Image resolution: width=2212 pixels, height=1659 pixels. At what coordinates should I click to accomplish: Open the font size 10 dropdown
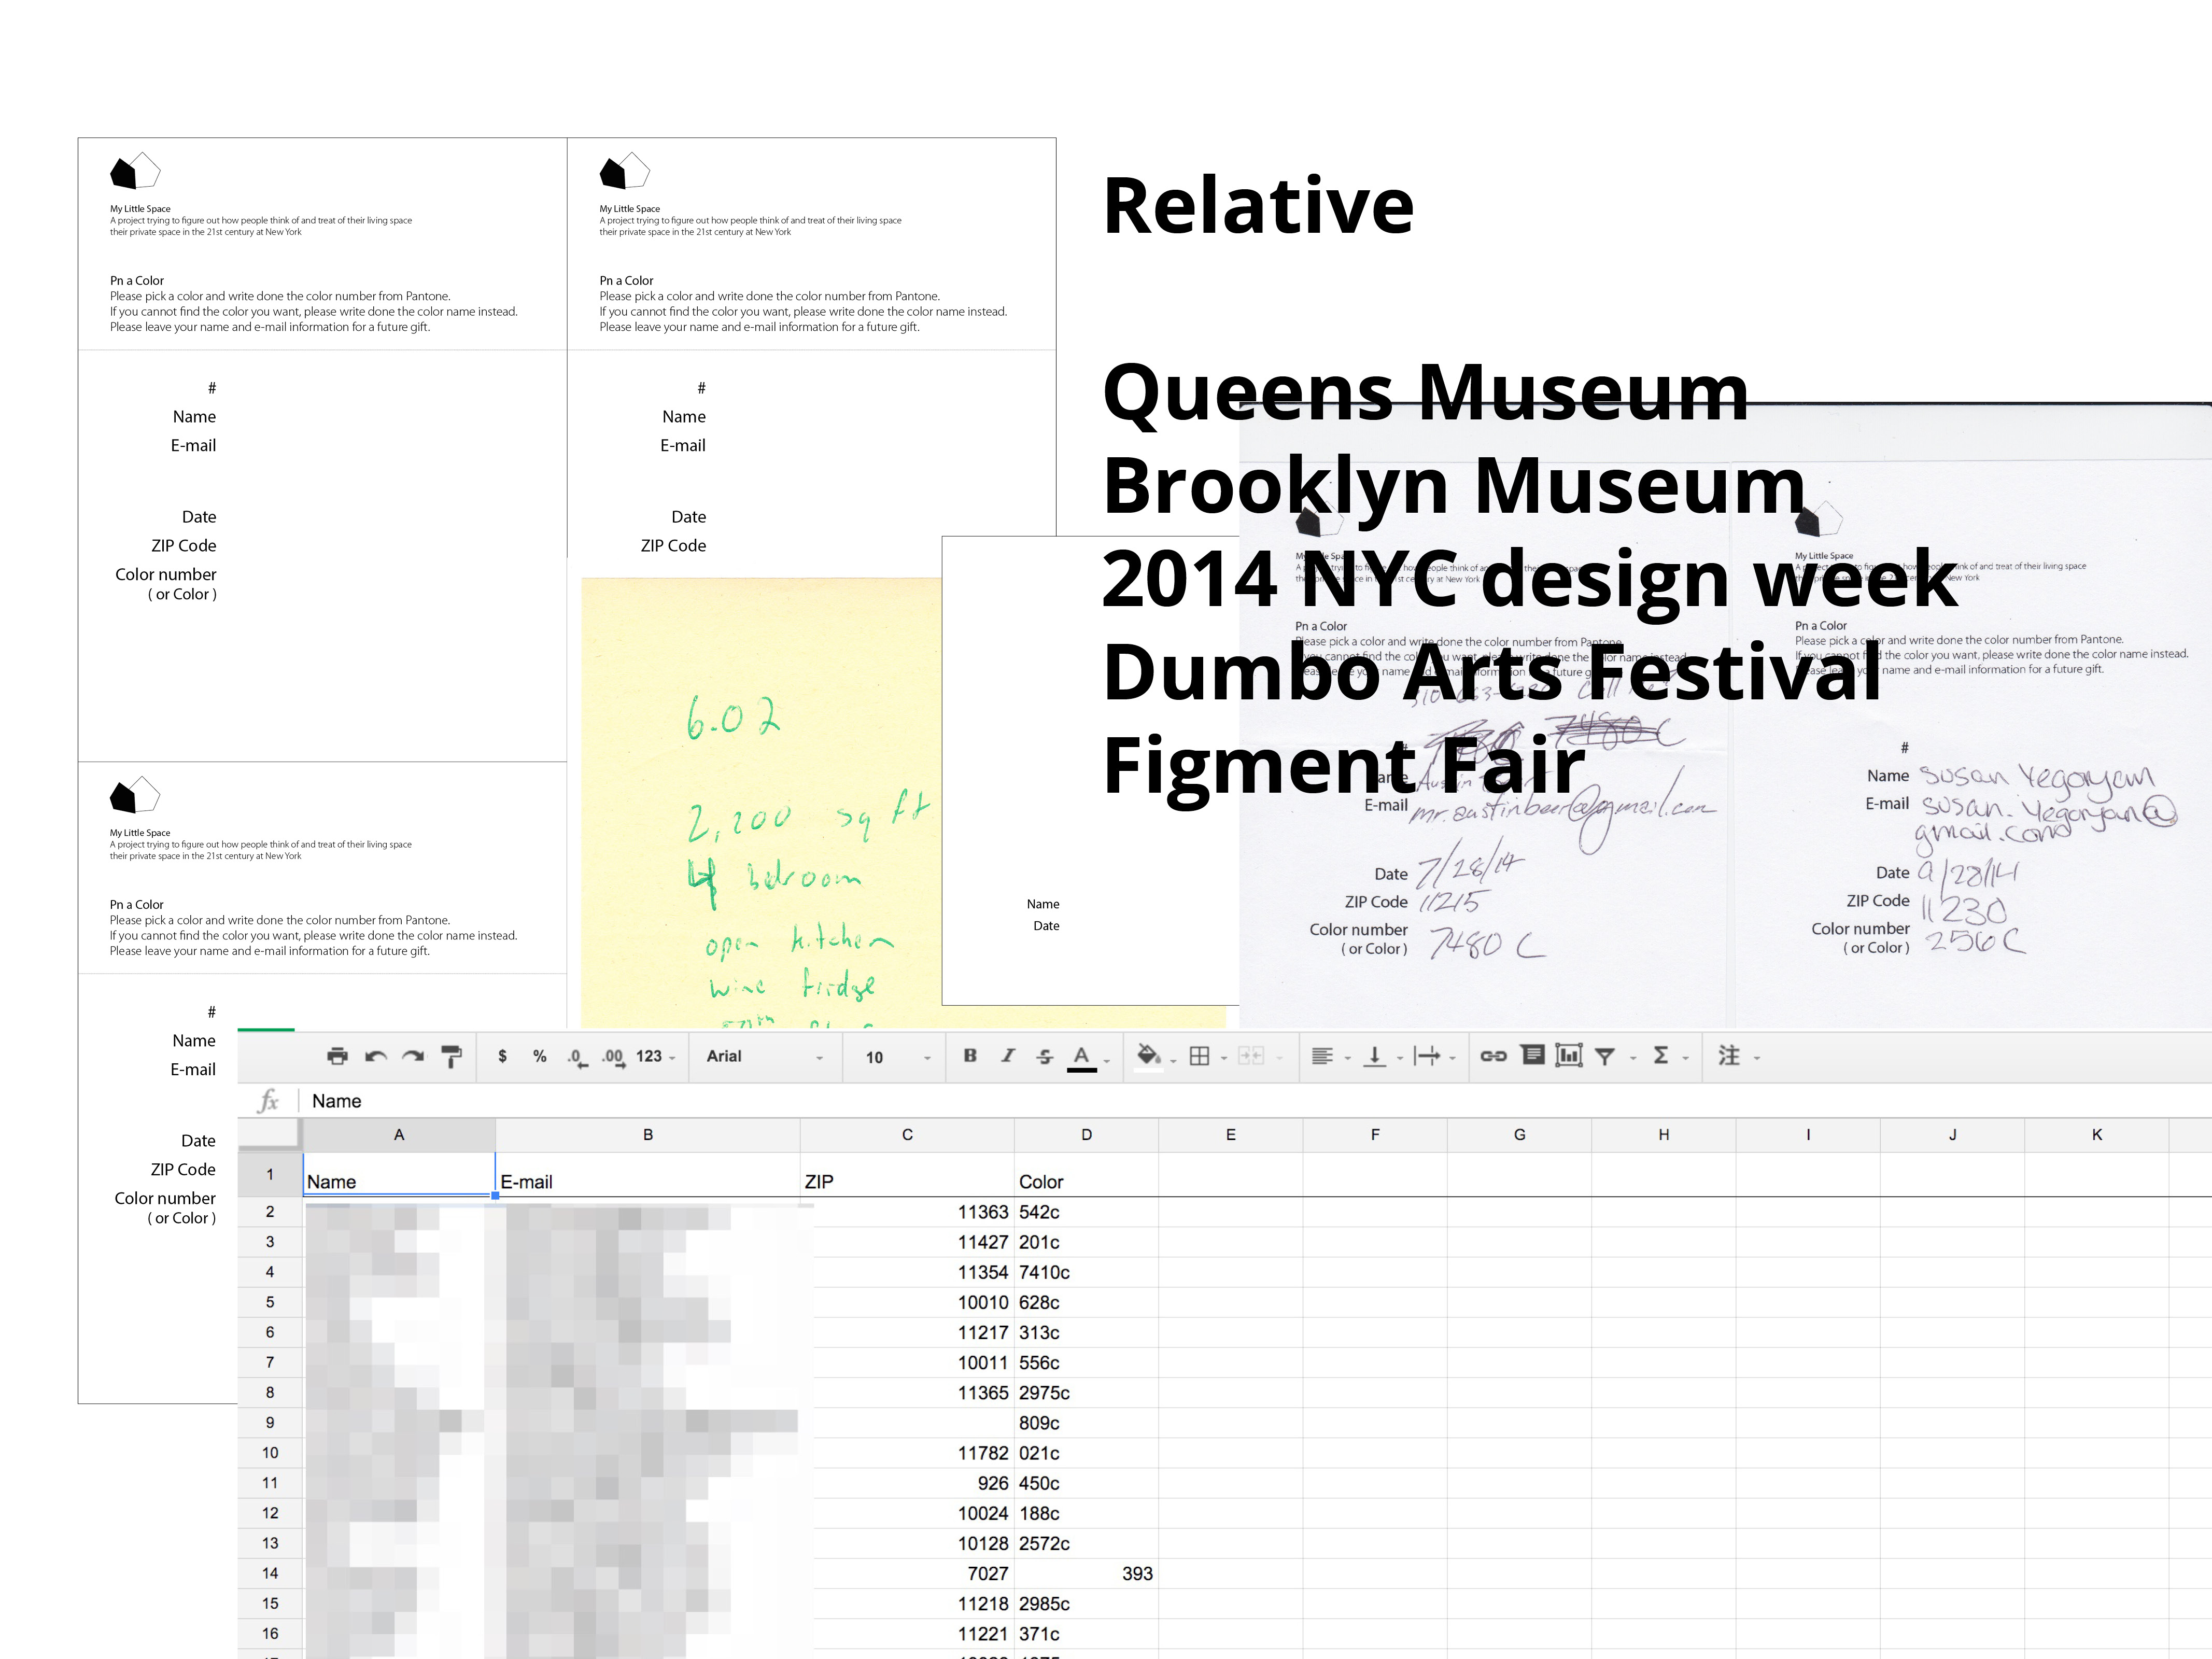(x=897, y=1057)
